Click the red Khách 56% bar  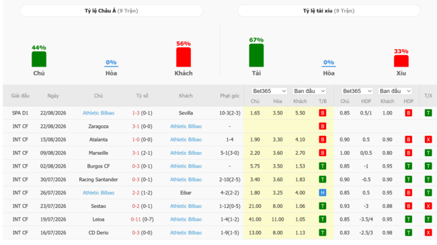pyautogui.click(x=184, y=57)
